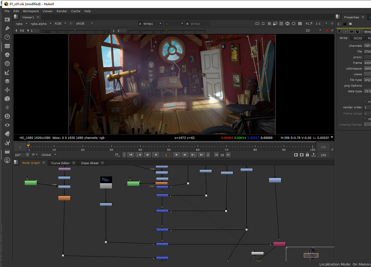Open the Views nodes eye menu
This screenshot has width=371, height=267.
[7, 125]
